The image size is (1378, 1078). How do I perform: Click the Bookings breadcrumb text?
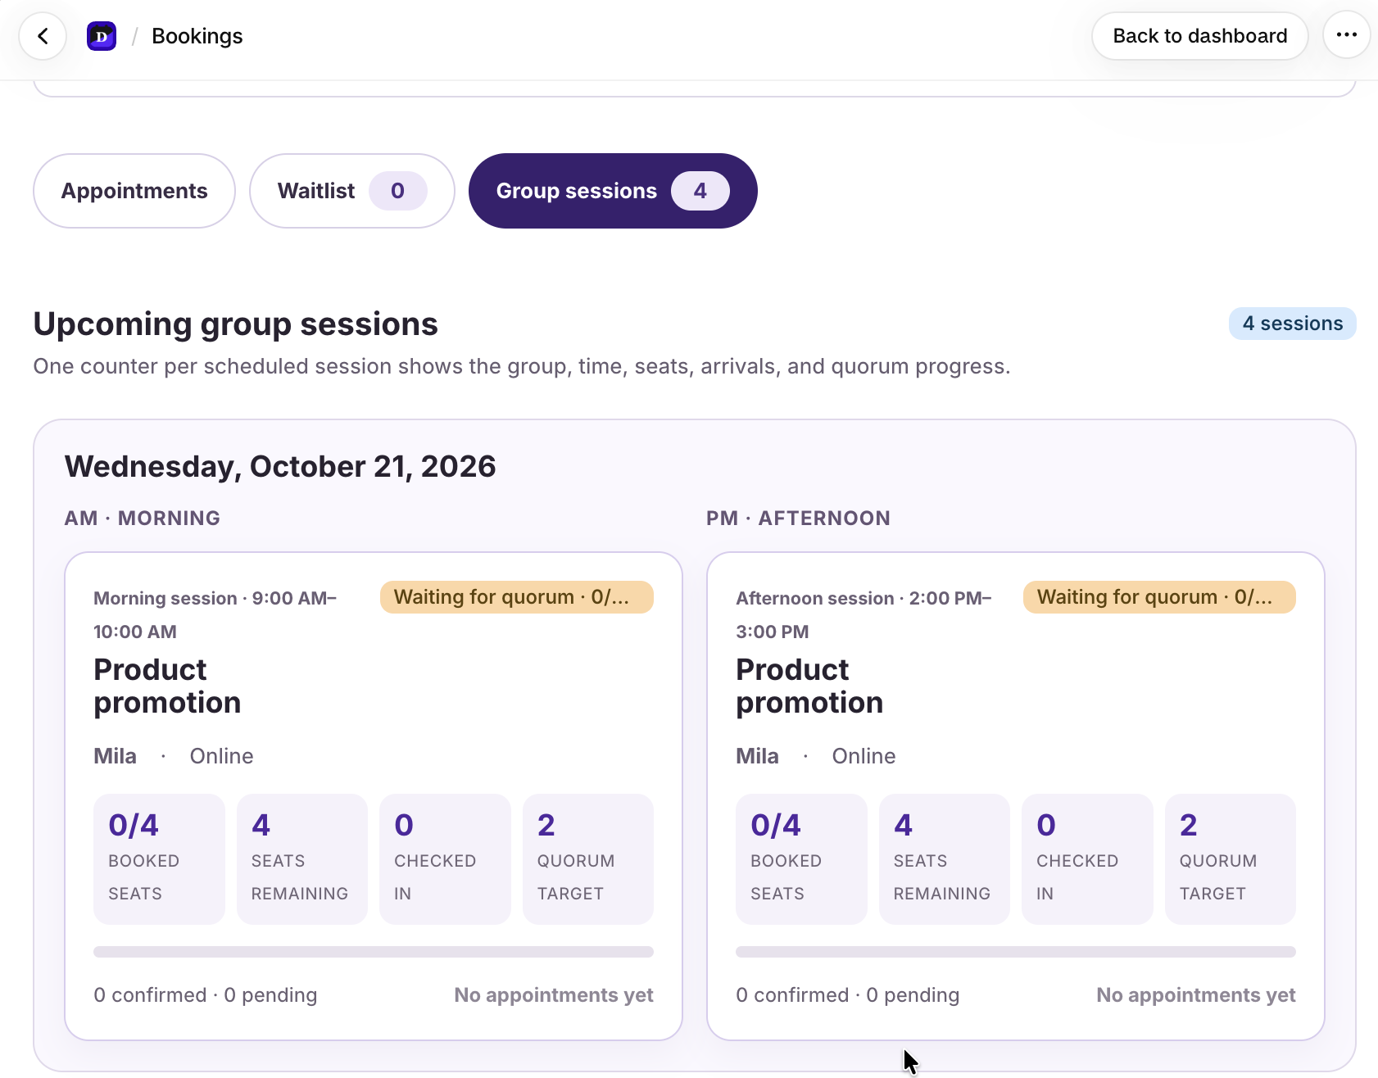tap(197, 36)
